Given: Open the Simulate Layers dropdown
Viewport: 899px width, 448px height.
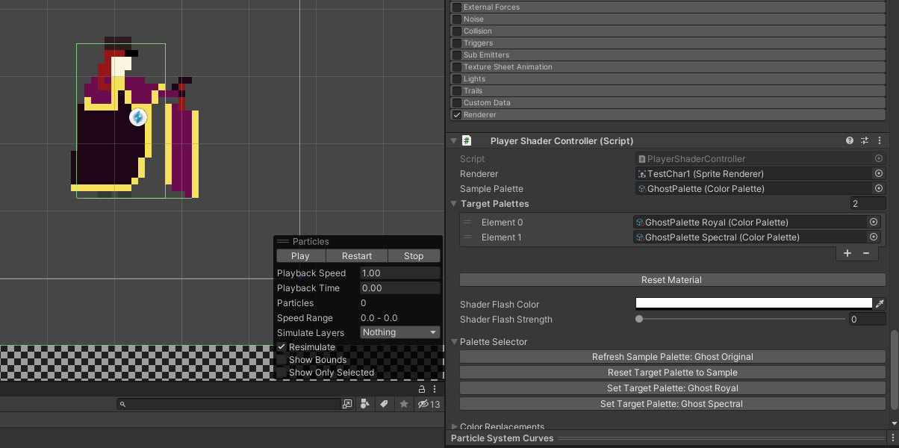Looking at the screenshot, I should click(400, 332).
